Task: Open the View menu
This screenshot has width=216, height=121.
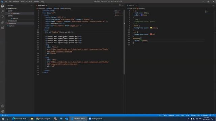Action: [22, 2]
